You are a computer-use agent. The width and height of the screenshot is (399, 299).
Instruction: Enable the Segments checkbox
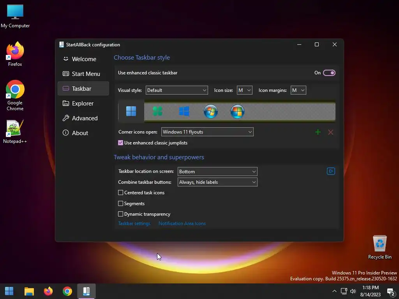point(121,203)
